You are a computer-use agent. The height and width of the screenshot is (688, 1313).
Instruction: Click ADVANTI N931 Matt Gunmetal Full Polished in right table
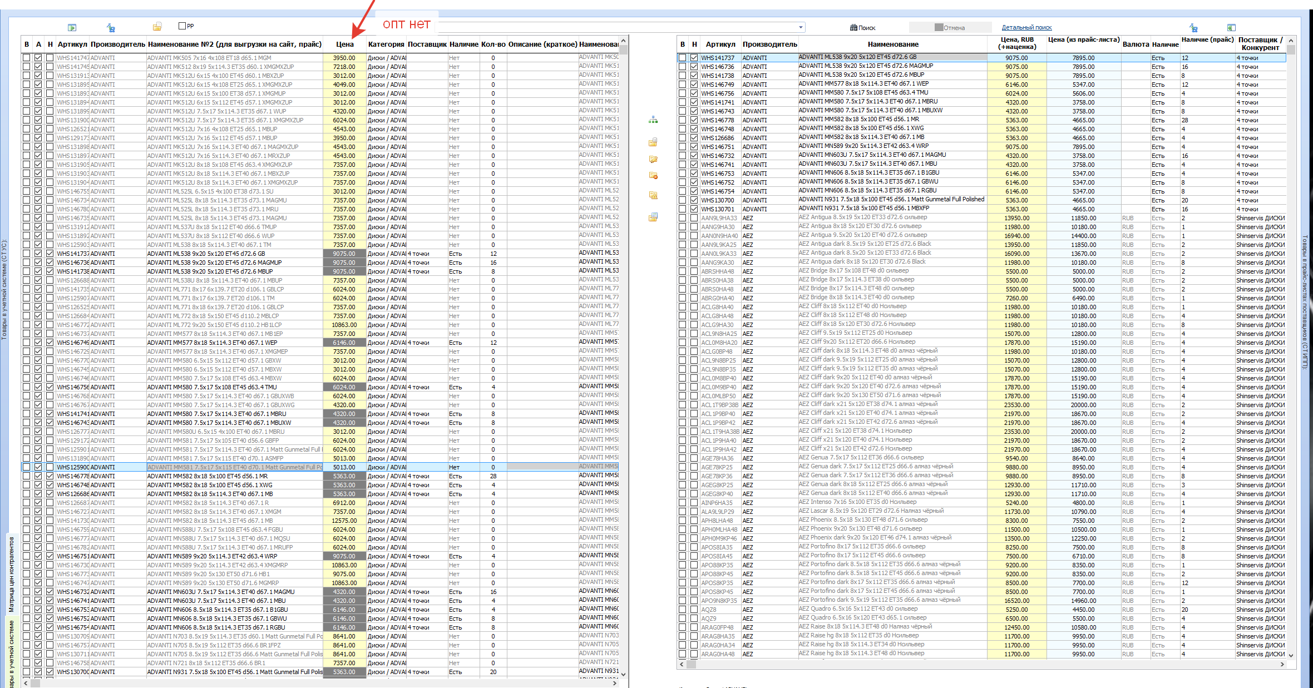coord(892,200)
